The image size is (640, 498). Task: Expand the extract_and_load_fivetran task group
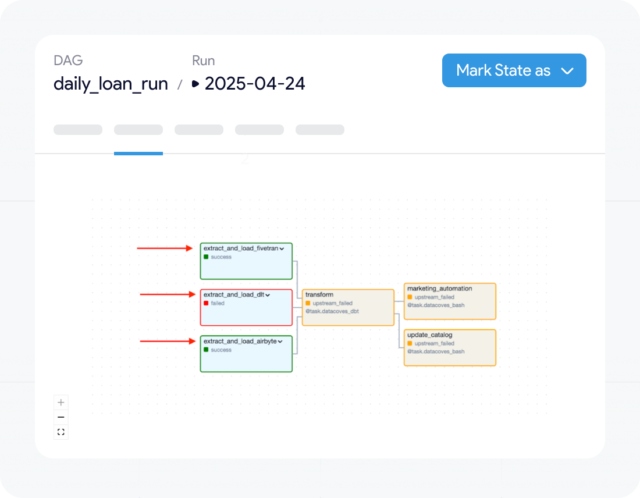tap(282, 248)
